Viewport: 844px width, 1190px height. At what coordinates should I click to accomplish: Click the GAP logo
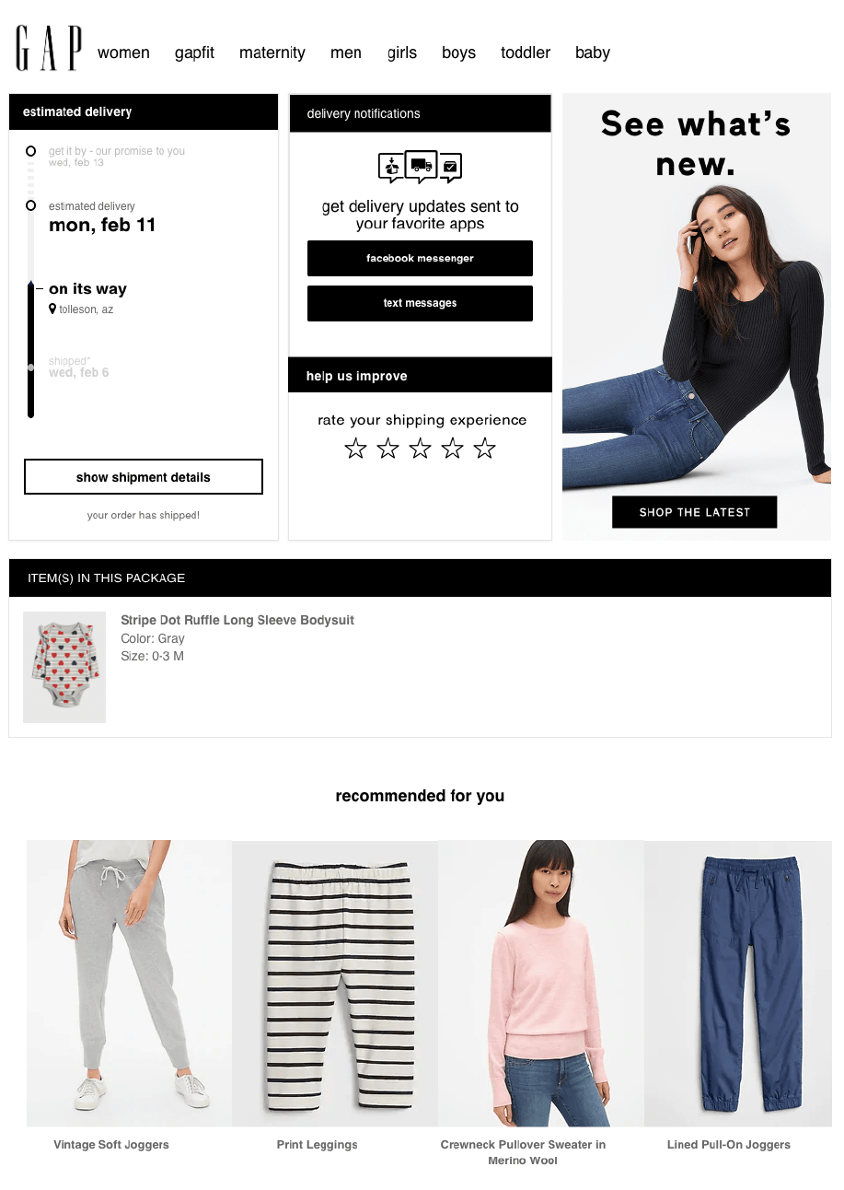pyautogui.click(x=49, y=49)
